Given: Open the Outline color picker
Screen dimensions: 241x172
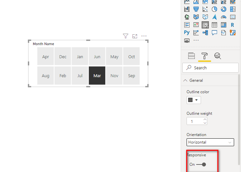Looking at the screenshot, I should 194,100.
